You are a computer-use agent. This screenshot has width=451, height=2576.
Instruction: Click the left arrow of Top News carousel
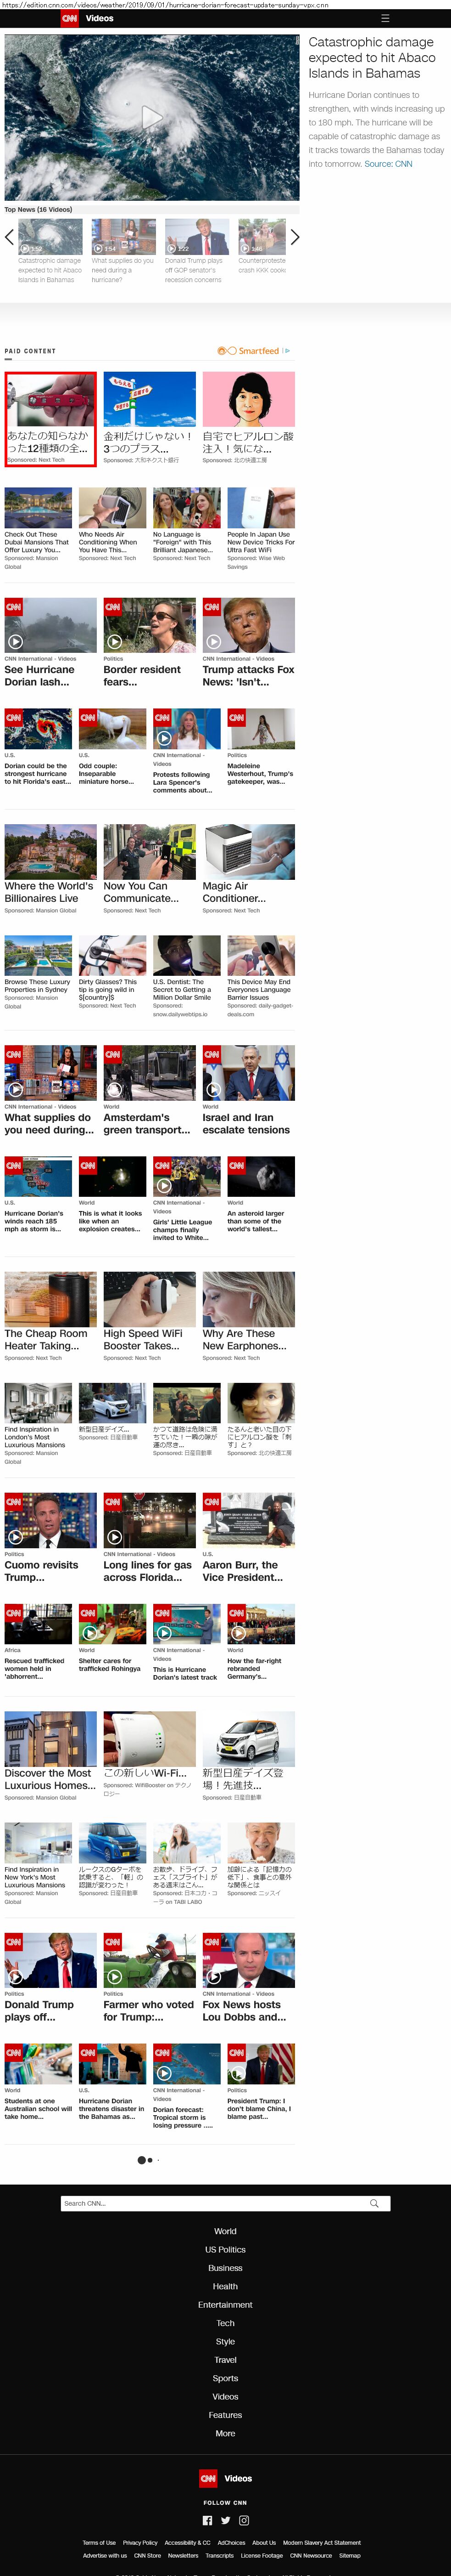coord(10,237)
